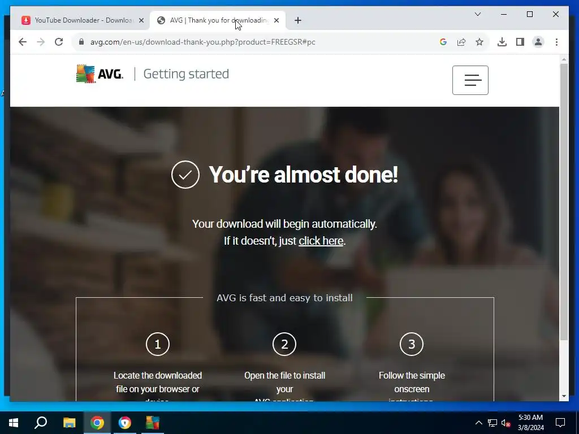This screenshot has width=579, height=434.
Task: Close the Chrome window
Action: point(555,14)
